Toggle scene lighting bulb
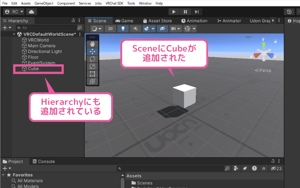Image resolution: width=300 pixels, height=188 pixels. click(x=123, y=29)
